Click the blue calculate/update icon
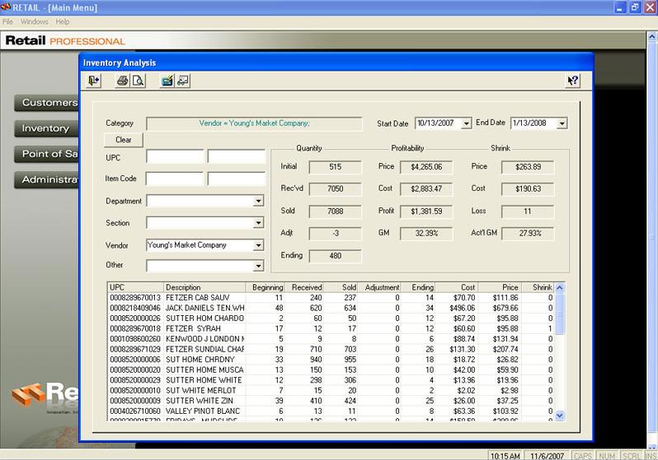This screenshot has width=658, height=460. [x=167, y=81]
